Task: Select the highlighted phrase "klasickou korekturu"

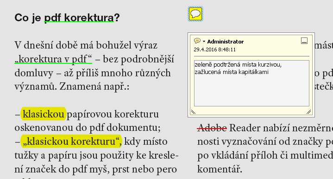Action: [71, 141]
